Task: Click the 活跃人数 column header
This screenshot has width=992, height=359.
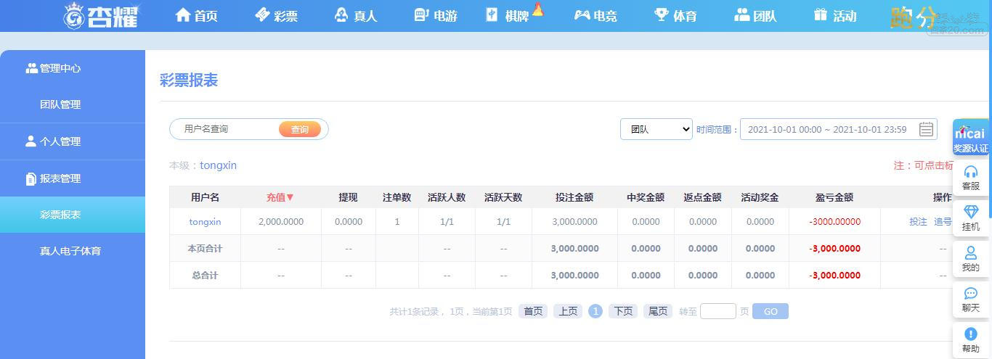Action: click(447, 197)
